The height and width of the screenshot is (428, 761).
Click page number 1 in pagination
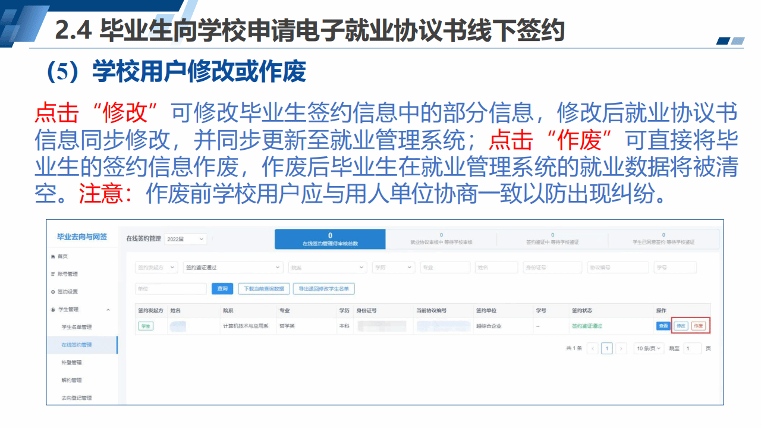tap(606, 348)
